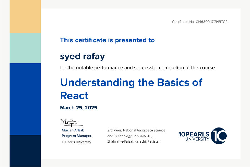Click the 10PEARLS UNIVERSITY logo text

[x=194, y=136]
